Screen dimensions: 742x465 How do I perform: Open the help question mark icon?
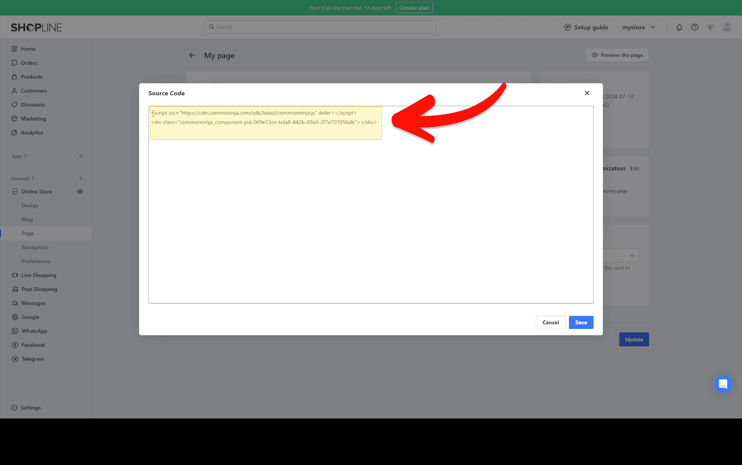coord(695,27)
